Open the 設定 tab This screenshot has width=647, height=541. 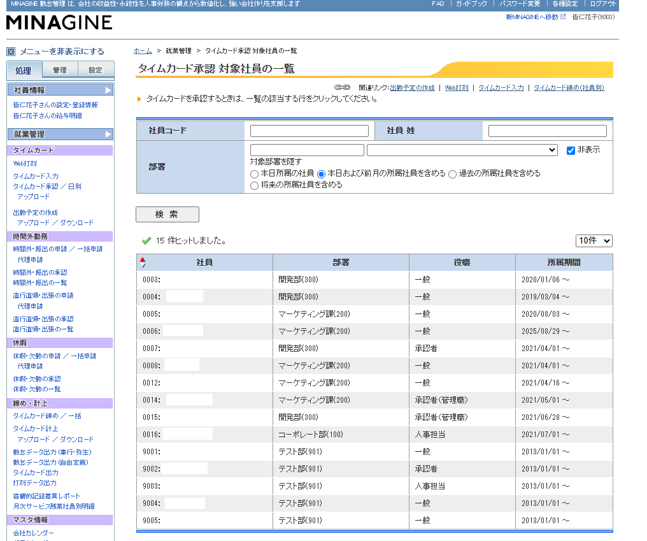pyautogui.click(x=95, y=70)
